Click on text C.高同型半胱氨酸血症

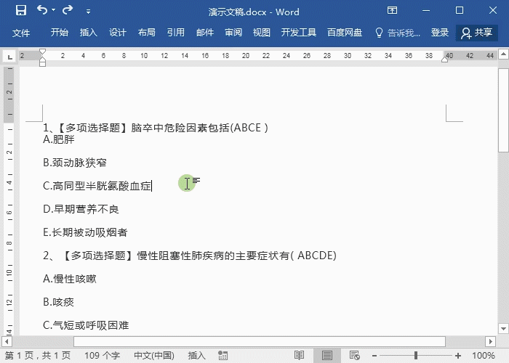point(97,186)
